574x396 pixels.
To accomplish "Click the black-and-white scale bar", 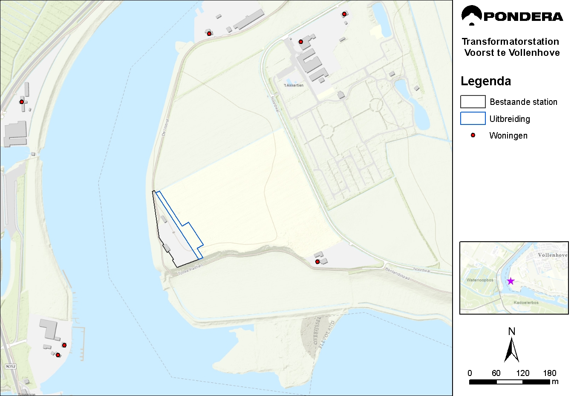I will (x=509, y=382).
